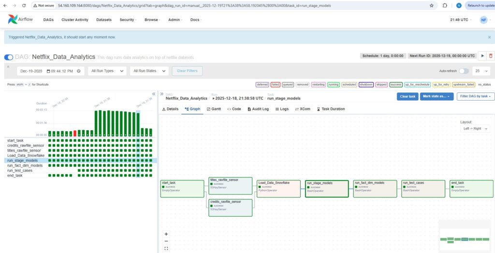Switch to the Logs tab
Viewport: 495px width, 253px height.
282,109
